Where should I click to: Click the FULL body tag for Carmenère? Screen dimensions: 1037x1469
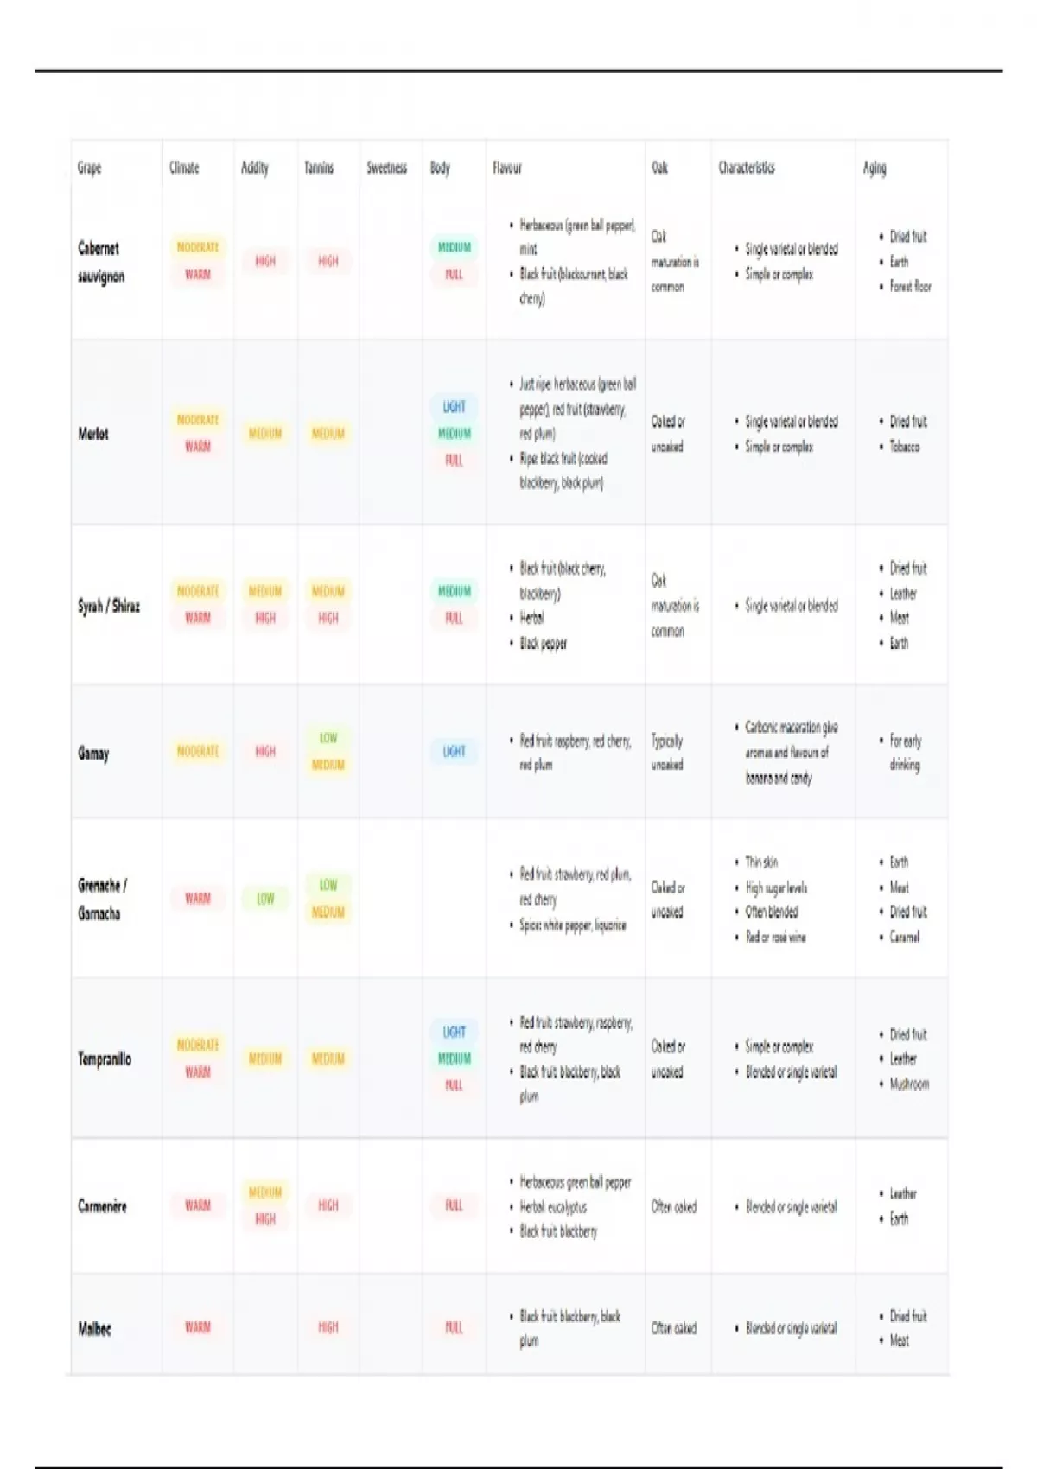pyautogui.click(x=454, y=1205)
